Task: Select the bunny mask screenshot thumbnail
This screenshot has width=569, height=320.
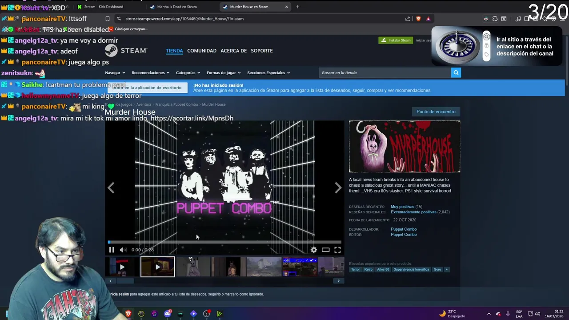Action: point(193,267)
